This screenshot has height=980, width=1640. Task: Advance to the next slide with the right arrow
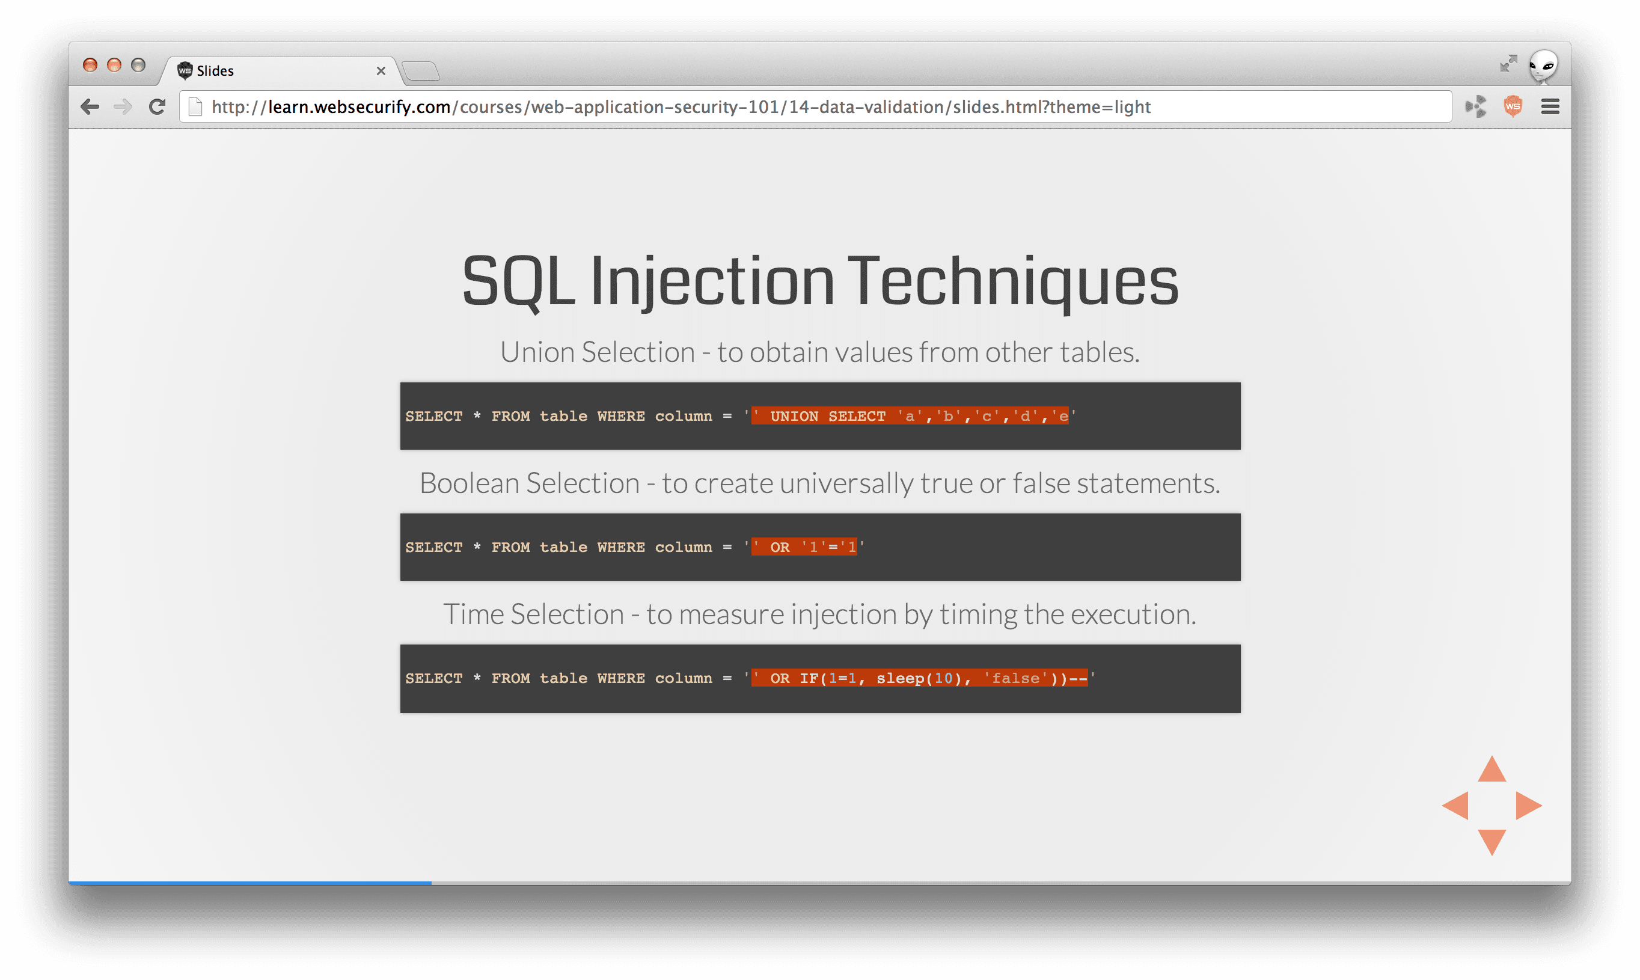click(x=1528, y=806)
